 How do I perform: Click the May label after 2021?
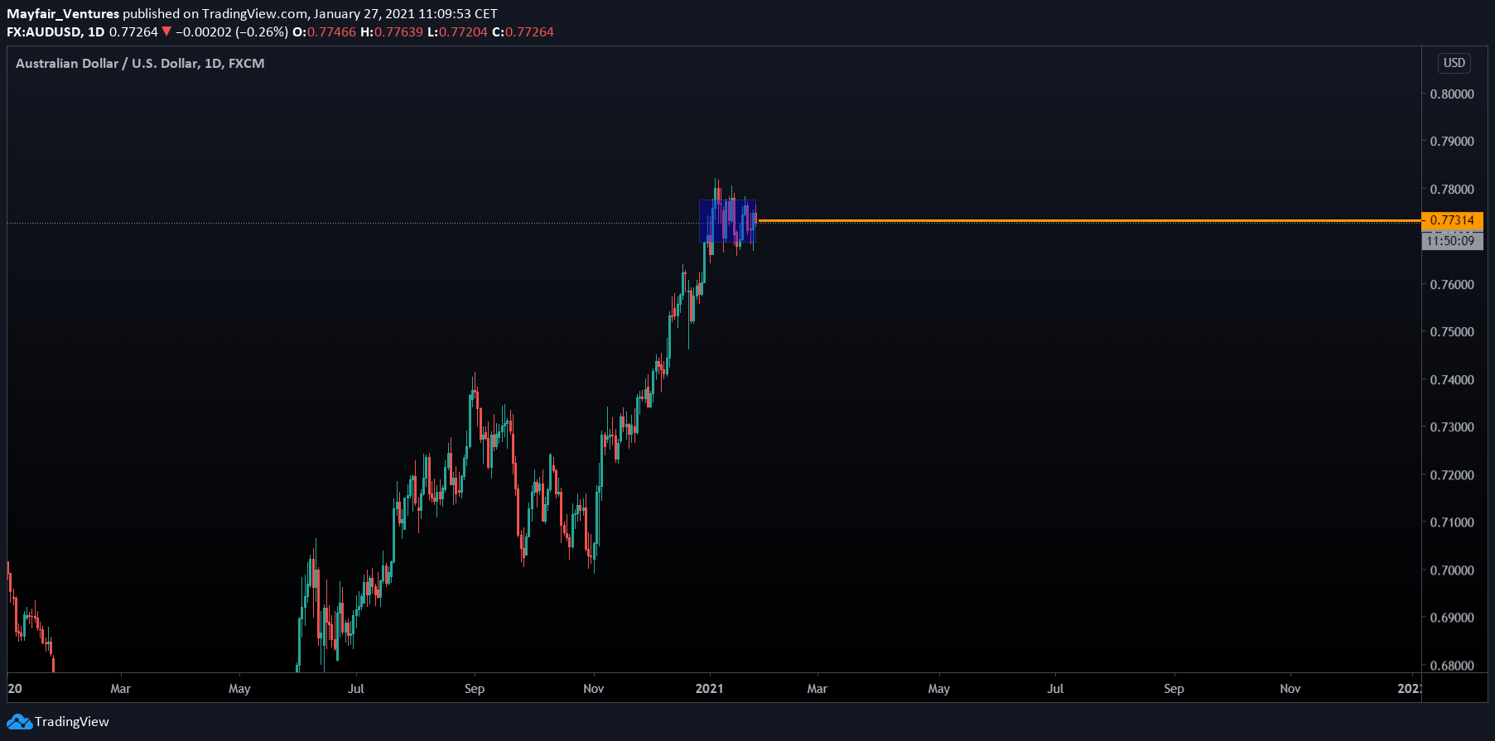coord(939,689)
